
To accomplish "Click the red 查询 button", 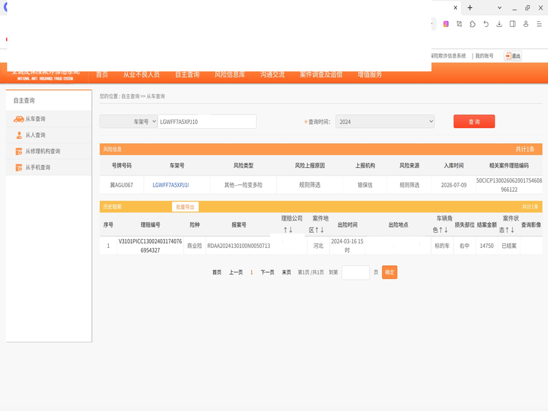I will (x=474, y=122).
